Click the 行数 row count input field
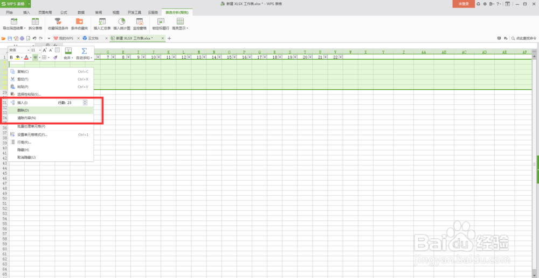Screen dimensions: 539x278 pyautogui.click(x=74, y=103)
